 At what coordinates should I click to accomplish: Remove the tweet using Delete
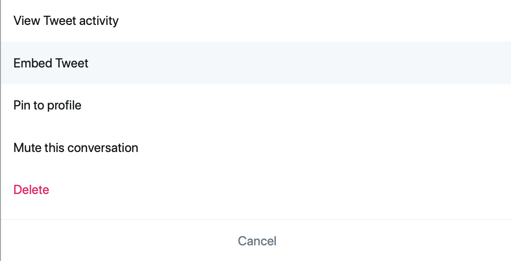coord(31,190)
